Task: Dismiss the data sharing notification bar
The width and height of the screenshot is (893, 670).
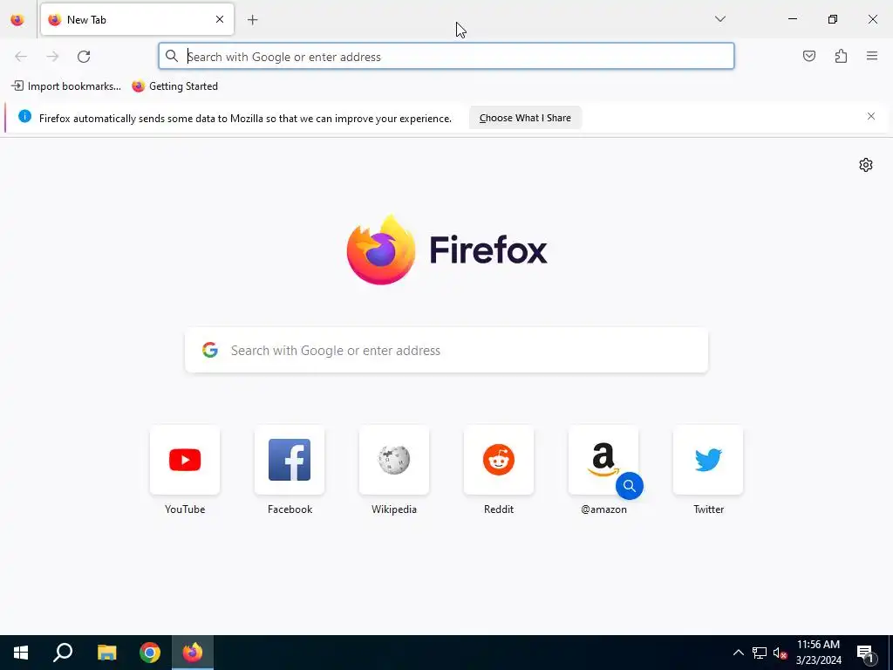Action: pyautogui.click(x=871, y=116)
